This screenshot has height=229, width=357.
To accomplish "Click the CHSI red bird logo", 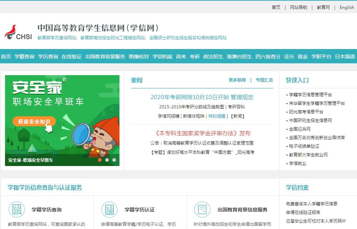I will tap(18, 32).
